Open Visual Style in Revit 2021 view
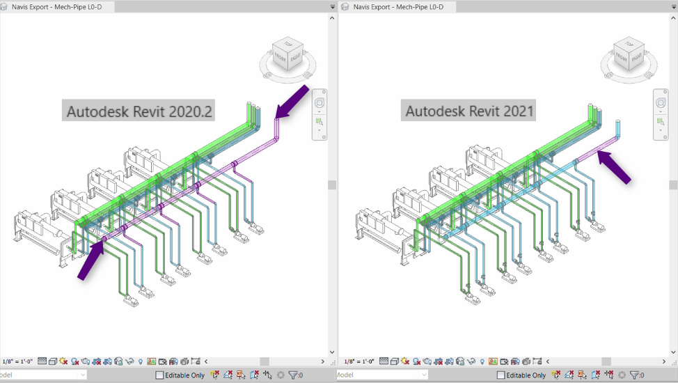Screen dimensions: 678x383 pyautogui.click(x=395, y=361)
